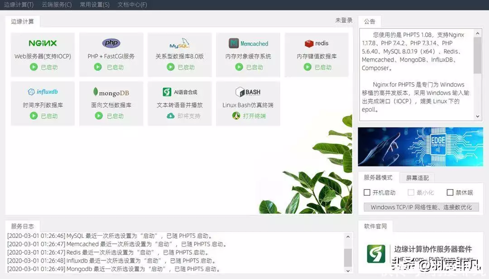Click 即将支持 under 文本转语音并播放
Viewport: 489px width, 279px height.
pos(189,116)
